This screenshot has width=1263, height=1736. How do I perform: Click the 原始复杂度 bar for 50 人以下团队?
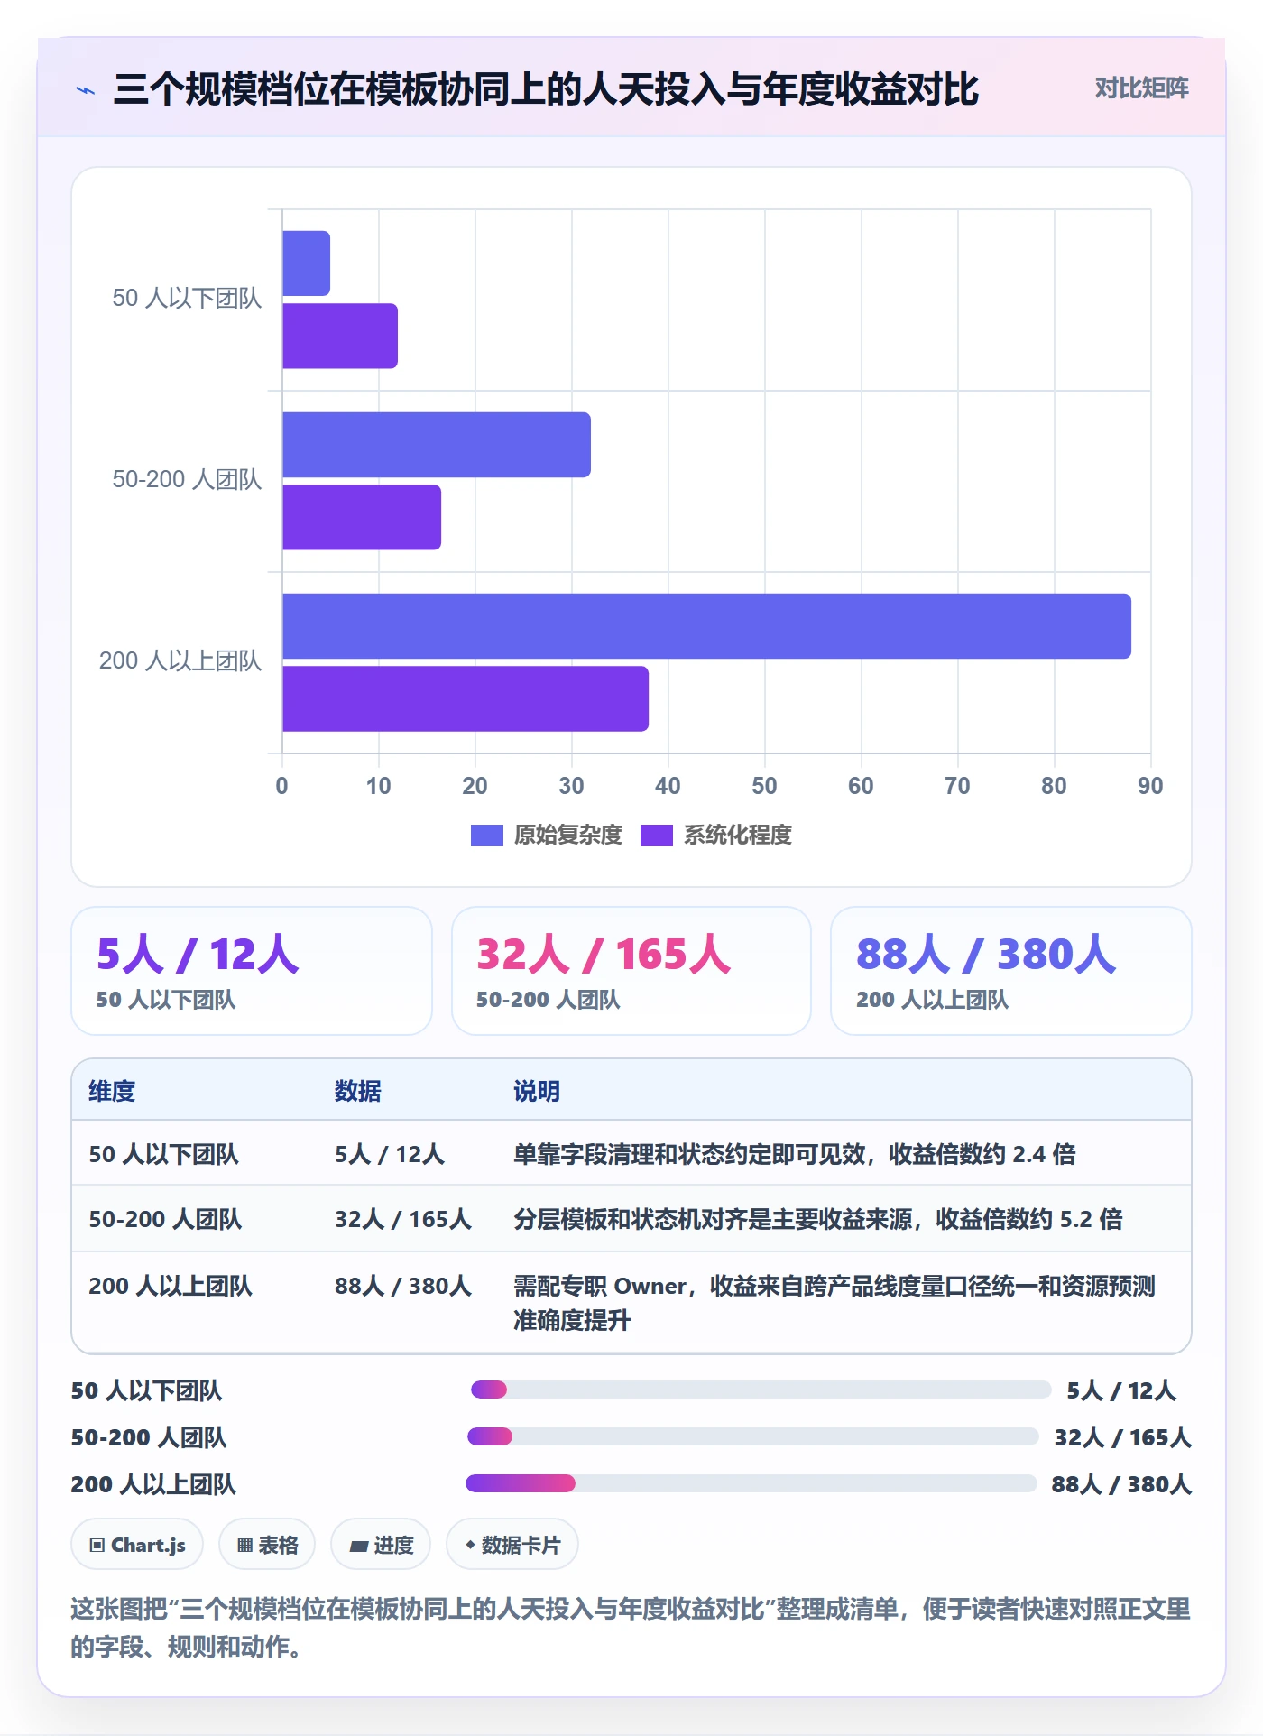pyautogui.click(x=307, y=263)
